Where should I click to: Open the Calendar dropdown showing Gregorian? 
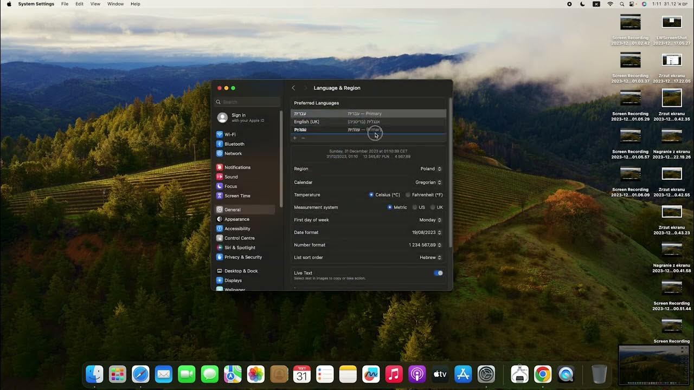[x=428, y=182]
